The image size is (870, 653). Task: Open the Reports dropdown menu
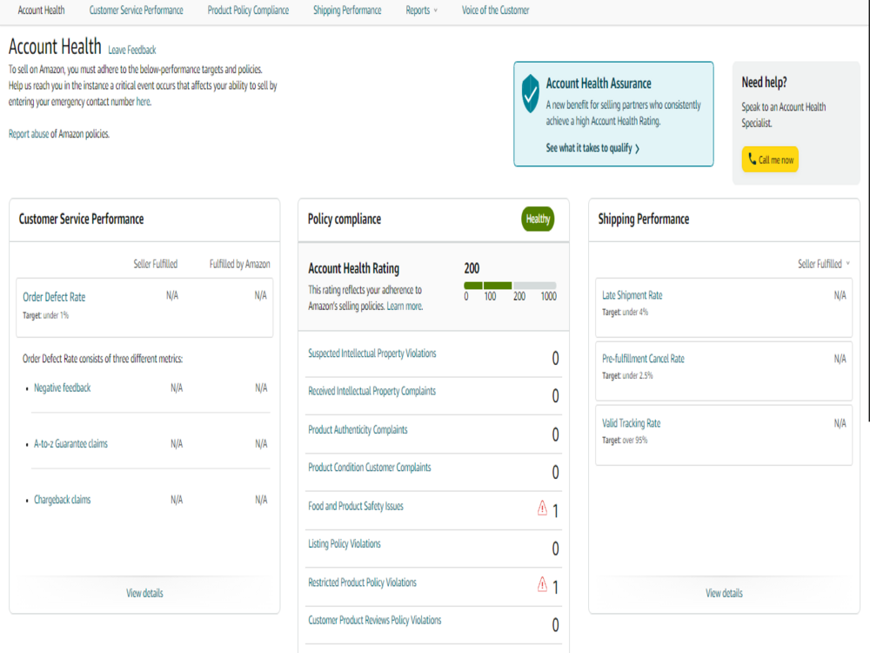click(x=422, y=10)
